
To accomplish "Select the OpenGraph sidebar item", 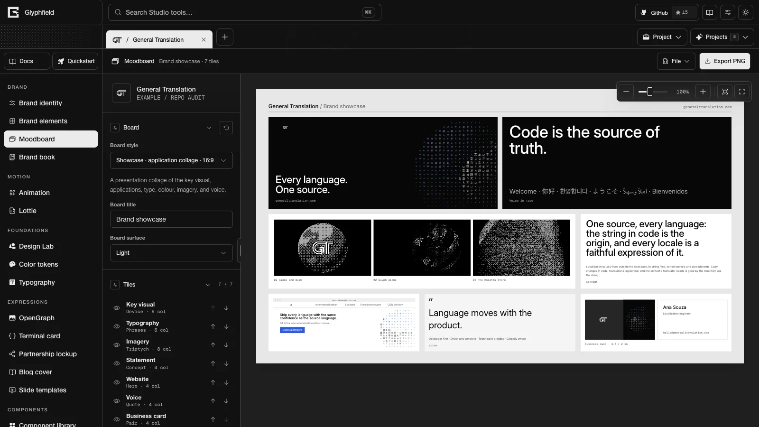I will tap(51, 318).
